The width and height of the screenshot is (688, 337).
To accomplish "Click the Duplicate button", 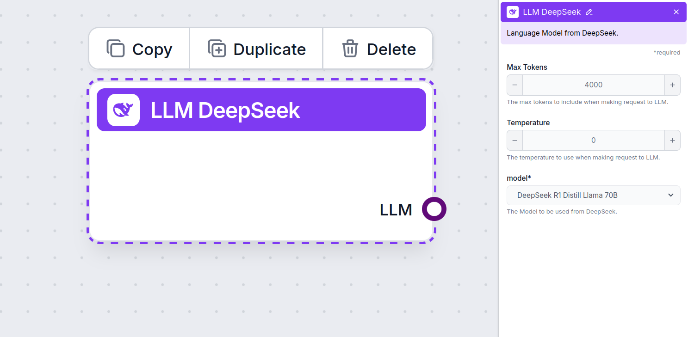I will tap(256, 48).
